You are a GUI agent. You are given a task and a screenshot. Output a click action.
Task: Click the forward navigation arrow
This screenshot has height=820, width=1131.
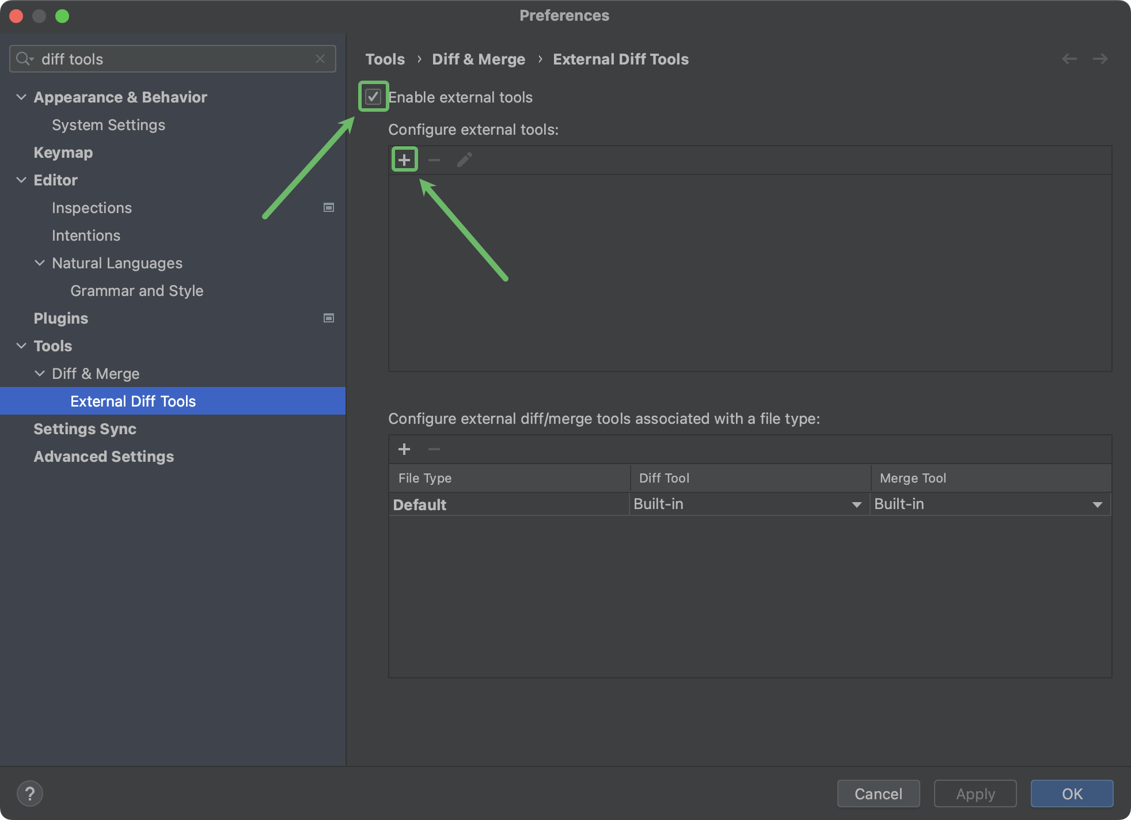point(1100,58)
